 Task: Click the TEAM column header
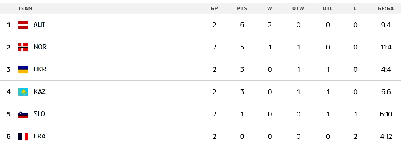click(x=25, y=8)
